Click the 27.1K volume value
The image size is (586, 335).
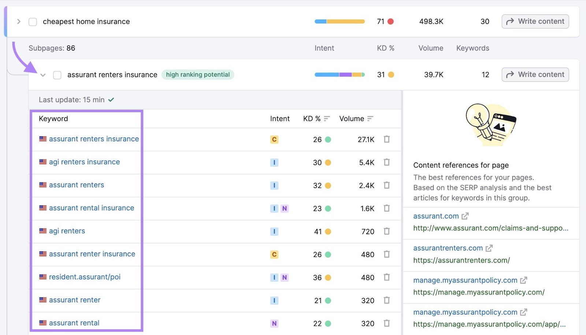click(366, 139)
